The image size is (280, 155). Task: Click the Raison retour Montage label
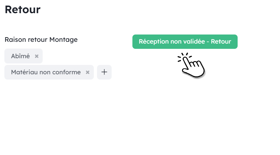(x=41, y=39)
